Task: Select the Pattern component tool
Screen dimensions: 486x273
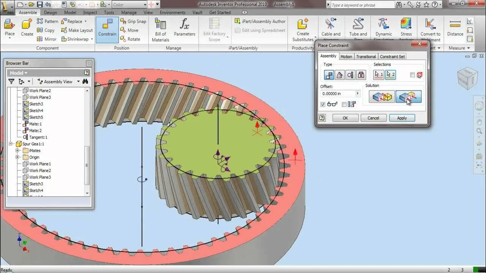Action: pyautogui.click(x=47, y=21)
